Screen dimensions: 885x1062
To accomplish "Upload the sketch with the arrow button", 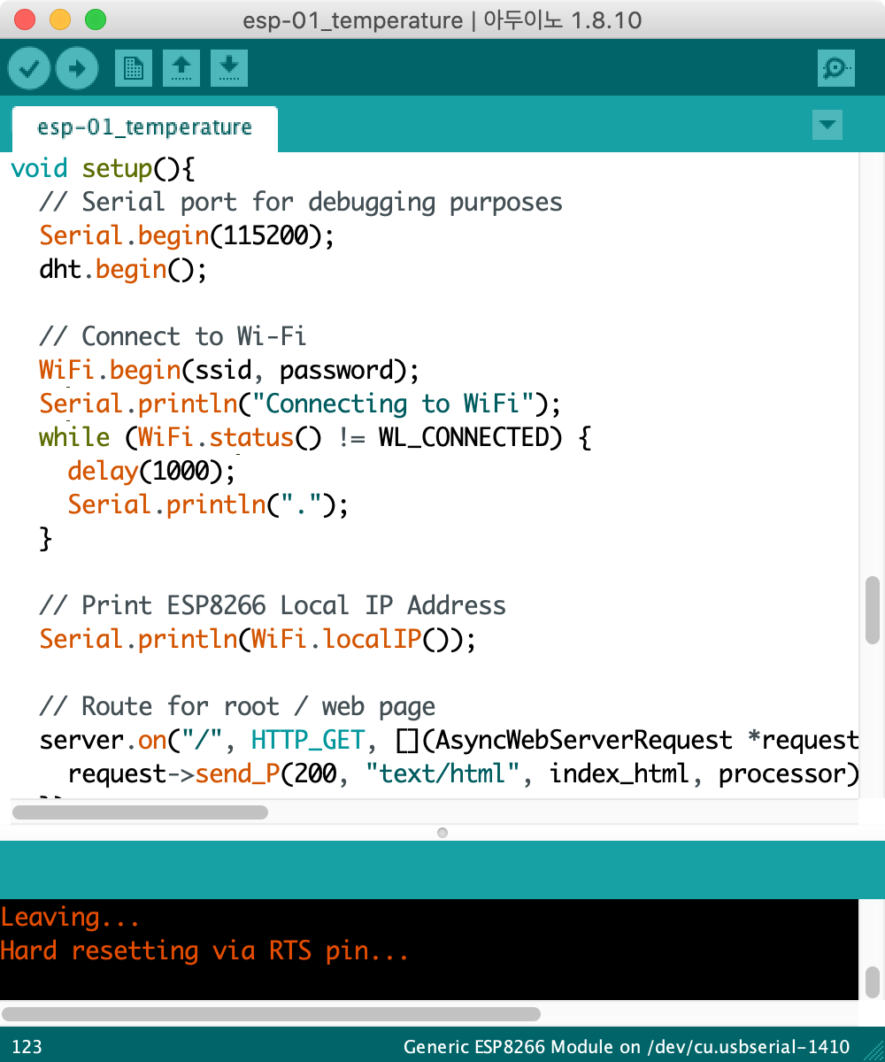I will click(x=77, y=68).
